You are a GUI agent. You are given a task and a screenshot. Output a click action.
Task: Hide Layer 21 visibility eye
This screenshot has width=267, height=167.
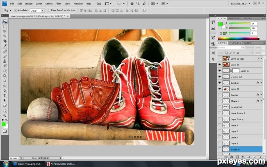[x=219, y=65]
